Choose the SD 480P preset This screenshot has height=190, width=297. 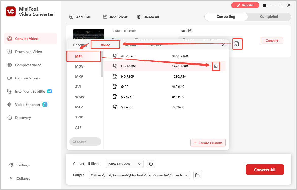(x=164, y=107)
